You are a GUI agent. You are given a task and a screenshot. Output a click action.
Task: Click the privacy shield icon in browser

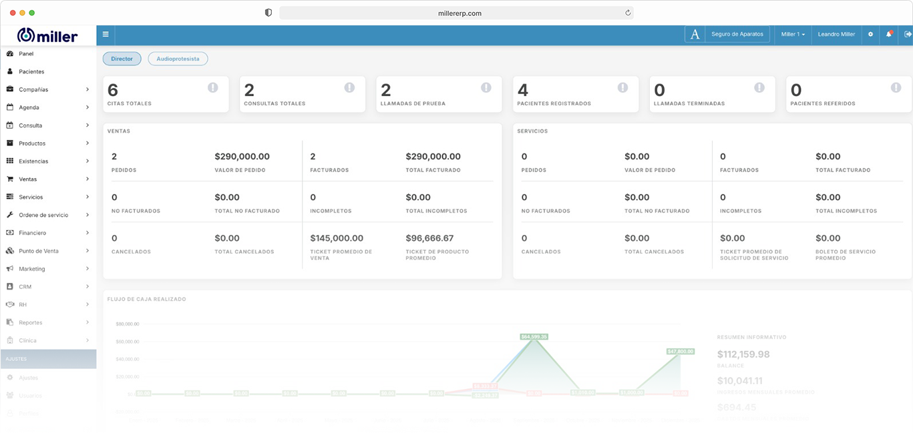coord(268,13)
